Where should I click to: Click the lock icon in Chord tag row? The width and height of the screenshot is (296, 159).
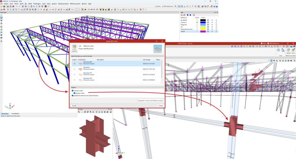[x=216, y=31]
